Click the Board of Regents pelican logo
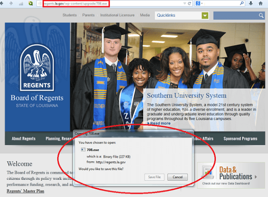Image resolution: width=268 pixels, height=197 pixels. [37, 68]
